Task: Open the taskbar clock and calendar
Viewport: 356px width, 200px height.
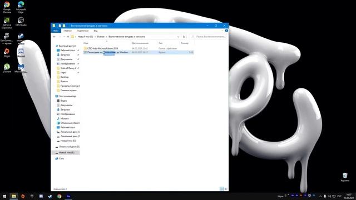Action: (x=349, y=196)
